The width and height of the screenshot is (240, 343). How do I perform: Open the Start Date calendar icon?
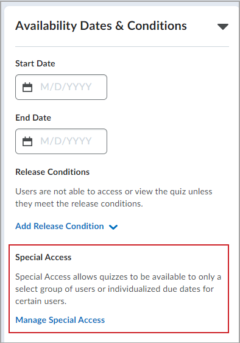[27, 87]
